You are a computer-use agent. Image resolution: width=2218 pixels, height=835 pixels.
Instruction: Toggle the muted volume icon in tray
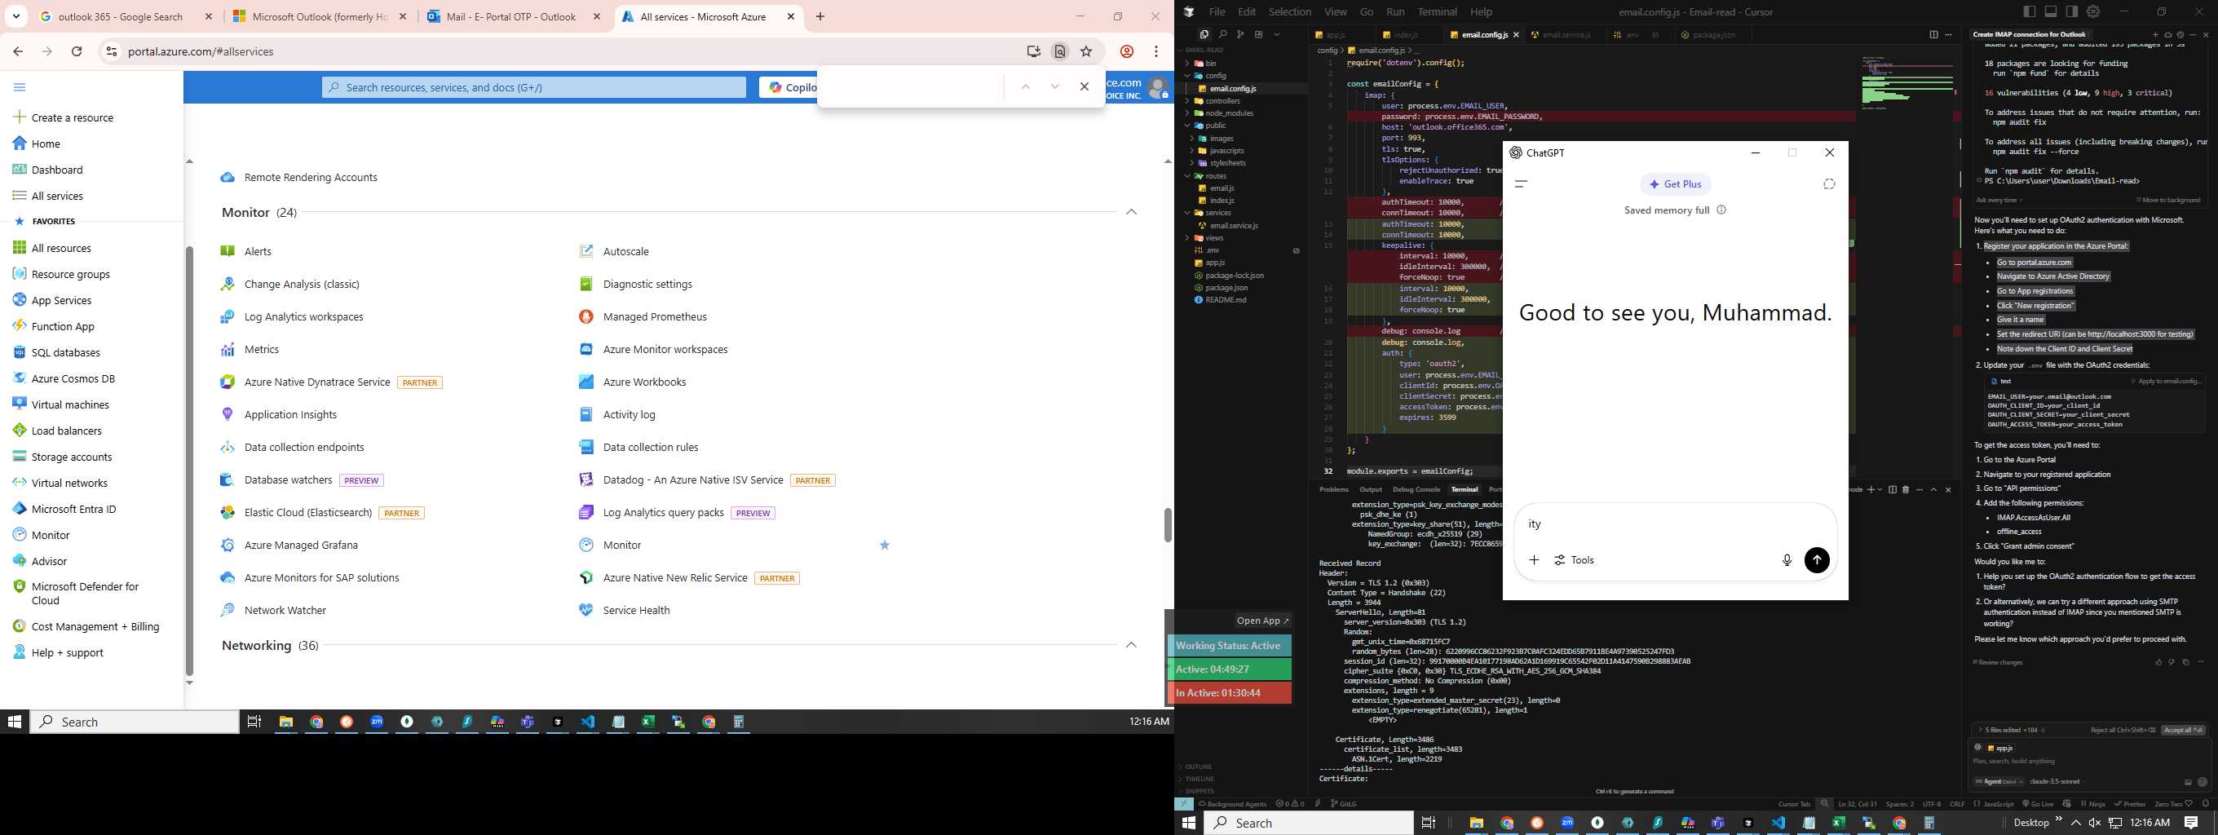[2095, 823]
